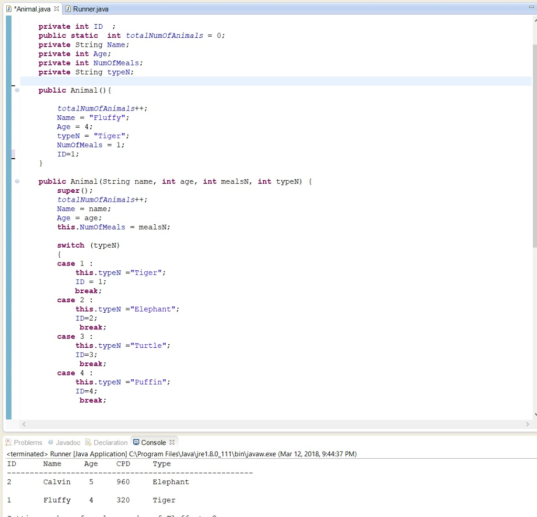Image resolution: width=537 pixels, height=517 pixels.
Task: Click the Problems tab icon
Action: [x=8, y=443]
